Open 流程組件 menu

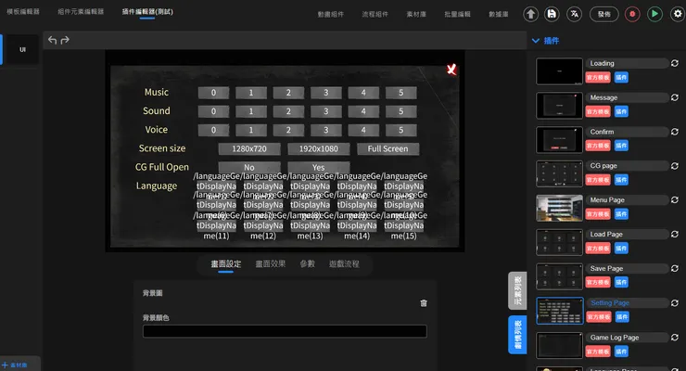click(x=375, y=15)
